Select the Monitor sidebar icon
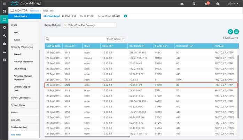This screenshot has width=243, height=140. 4,19
